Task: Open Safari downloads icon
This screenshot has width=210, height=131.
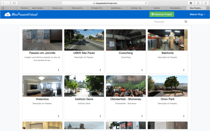Action: [191, 3]
